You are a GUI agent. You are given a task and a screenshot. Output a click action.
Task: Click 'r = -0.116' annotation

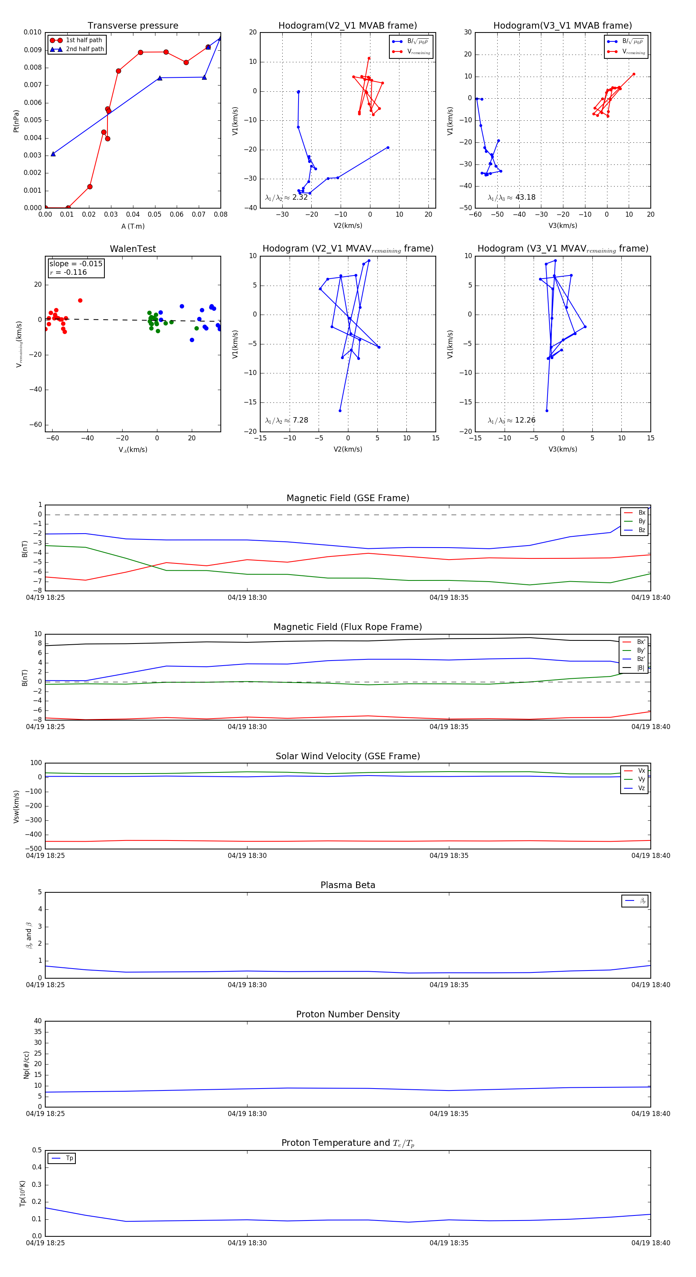pyautogui.click(x=68, y=272)
